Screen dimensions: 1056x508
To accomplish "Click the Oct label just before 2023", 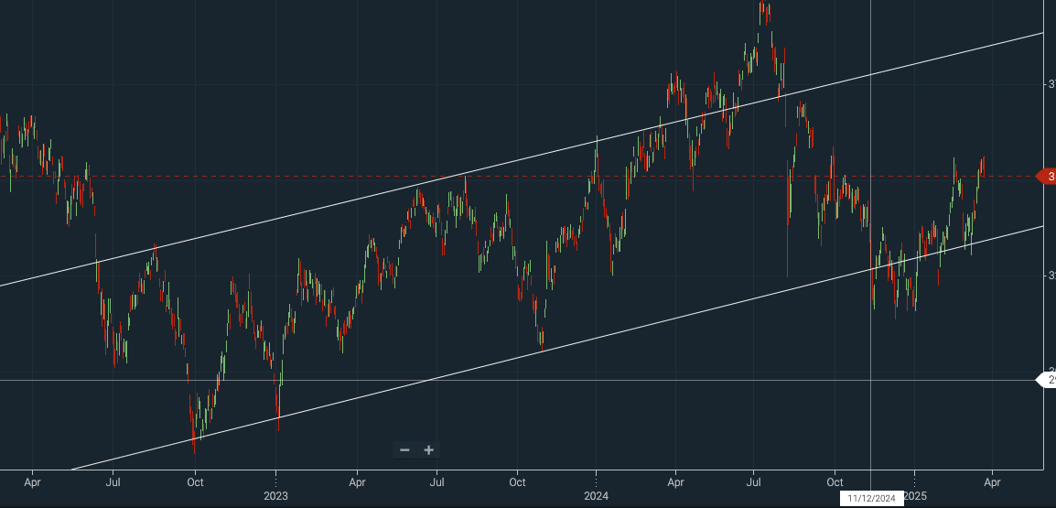I will click(194, 480).
